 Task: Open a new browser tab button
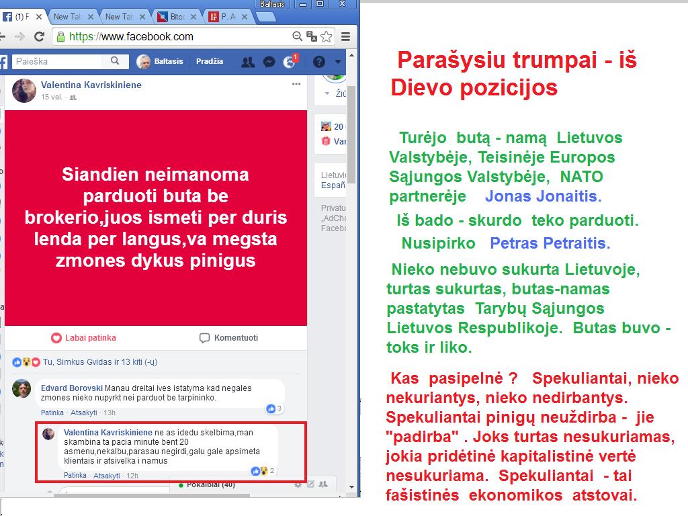pos(265,17)
